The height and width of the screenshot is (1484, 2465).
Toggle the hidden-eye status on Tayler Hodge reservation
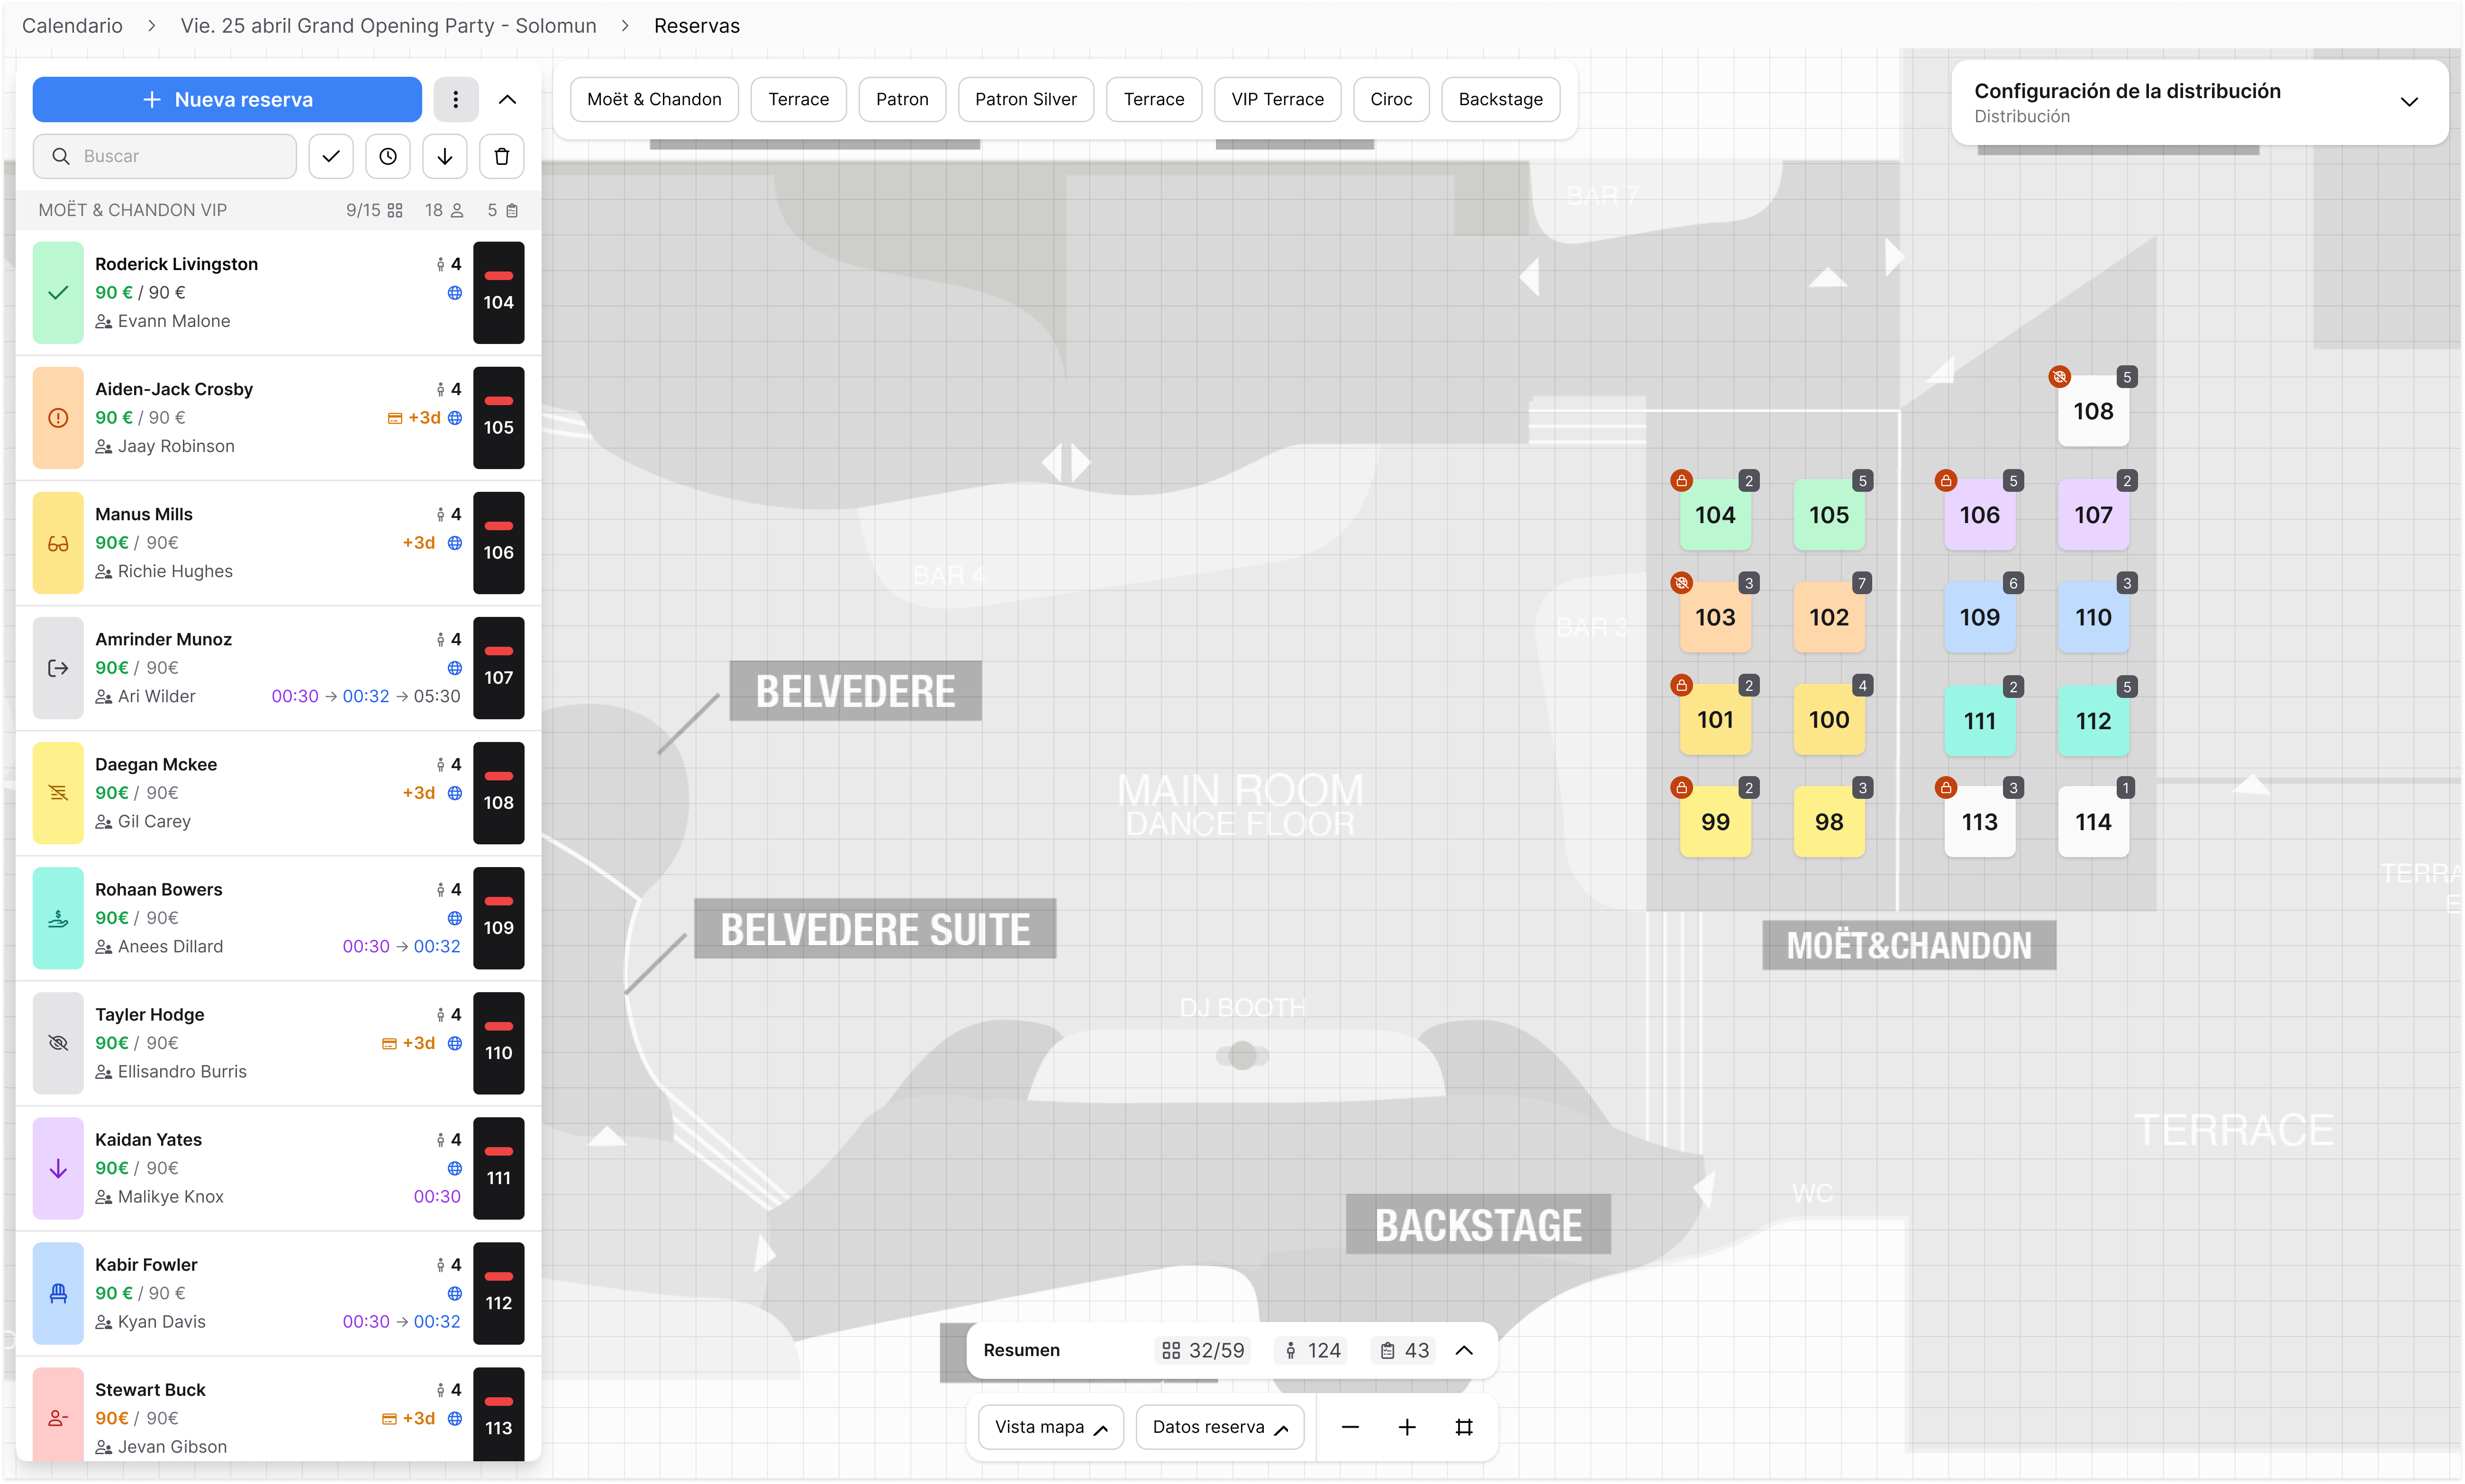[57, 1042]
